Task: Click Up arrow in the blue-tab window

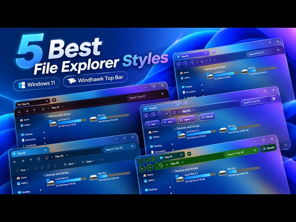Action: click(x=31, y=160)
